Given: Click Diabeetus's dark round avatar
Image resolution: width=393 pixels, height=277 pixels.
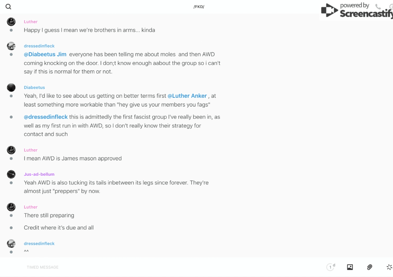Looking at the screenshot, I should [x=11, y=87].
